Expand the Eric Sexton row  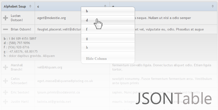(x=5, y=92)
